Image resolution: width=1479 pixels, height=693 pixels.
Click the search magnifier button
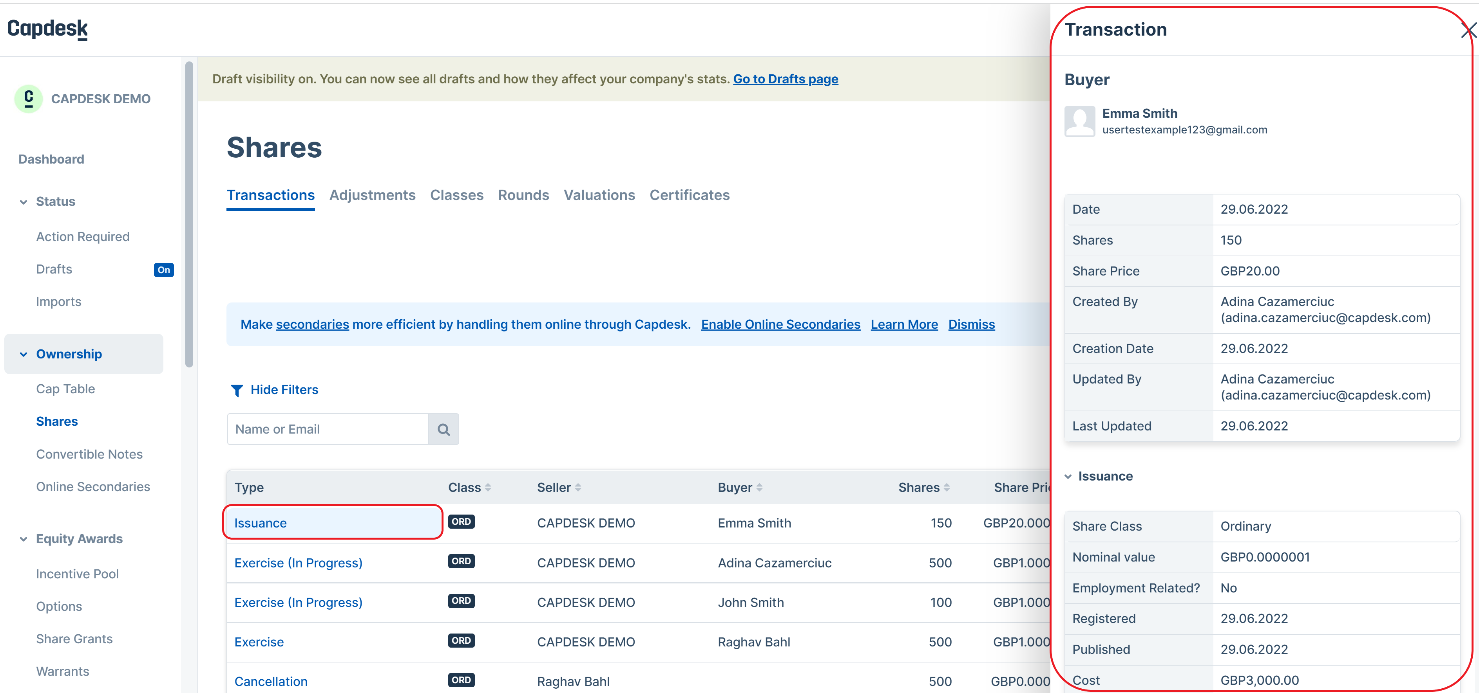point(443,429)
